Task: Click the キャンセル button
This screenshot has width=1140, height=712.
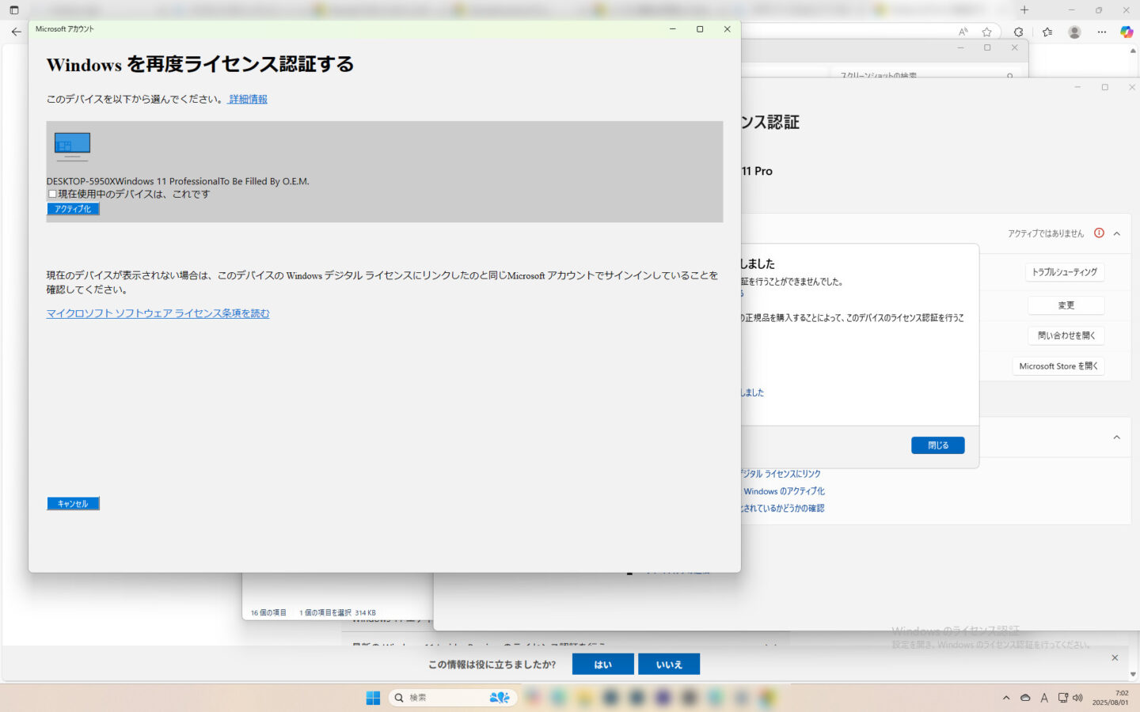Action: pos(73,503)
